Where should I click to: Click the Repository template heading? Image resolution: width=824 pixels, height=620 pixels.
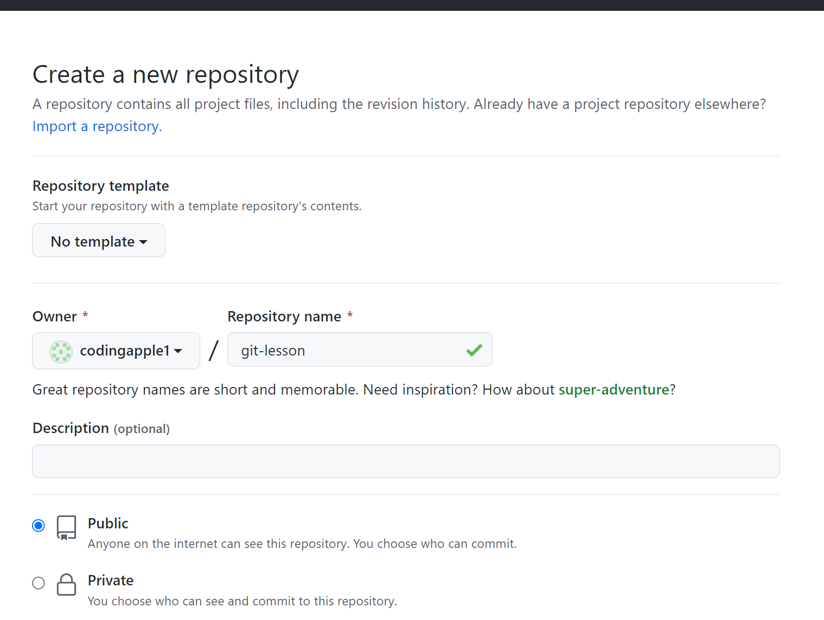point(101,186)
